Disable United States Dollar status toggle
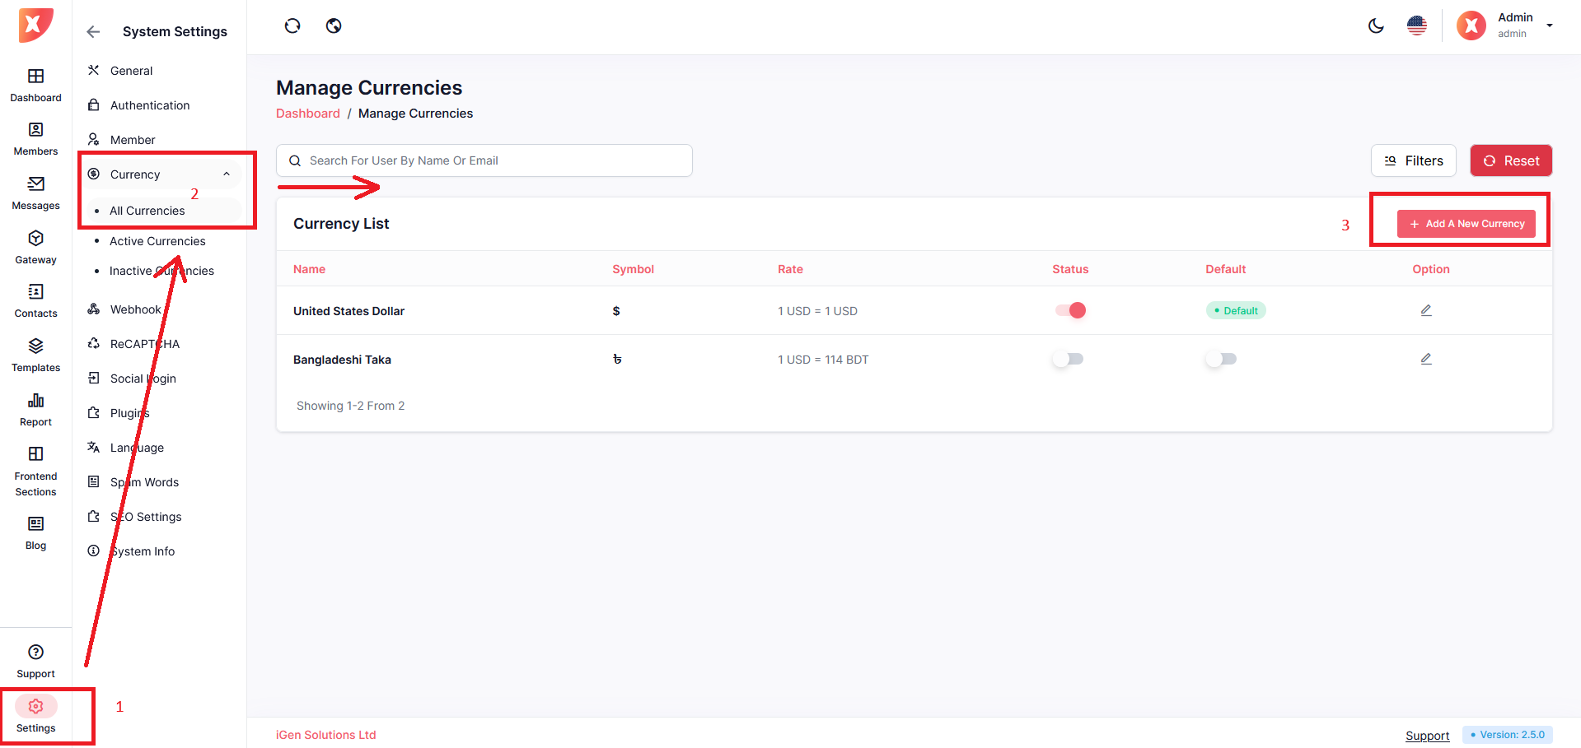Screen dimensions: 1581x748 pos(1070,310)
